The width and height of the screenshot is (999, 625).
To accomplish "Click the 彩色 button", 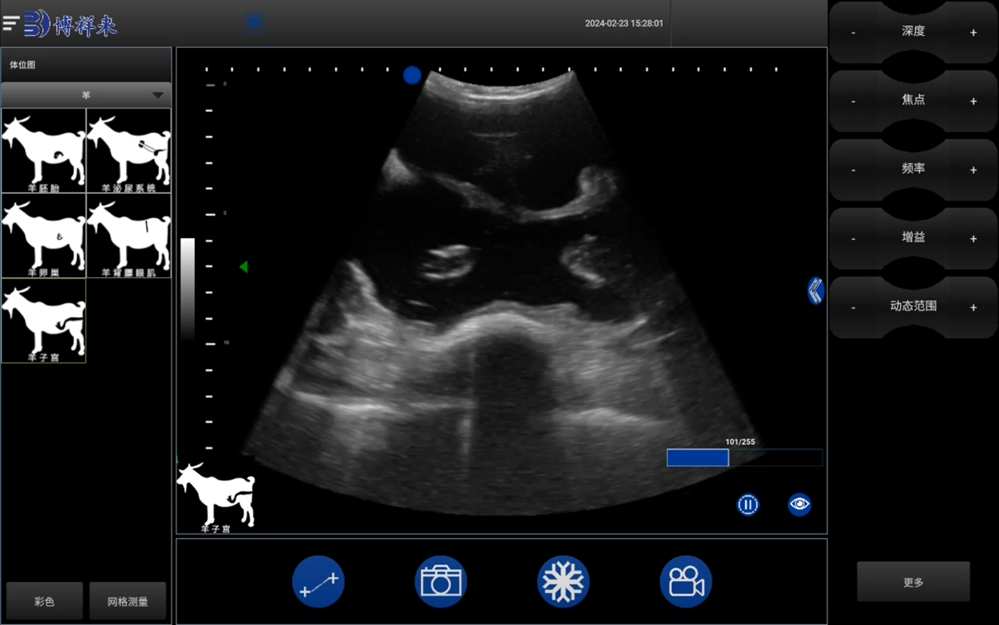I will 44,601.
